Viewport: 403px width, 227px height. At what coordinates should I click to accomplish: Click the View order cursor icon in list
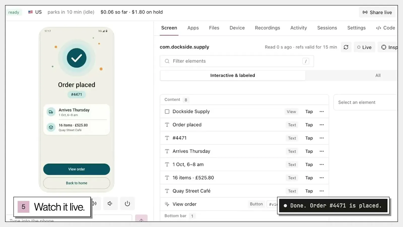[167, 204]
